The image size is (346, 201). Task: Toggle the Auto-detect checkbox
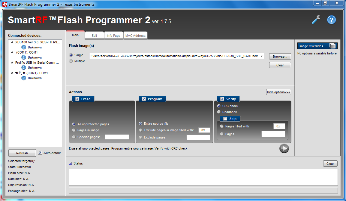40,153
